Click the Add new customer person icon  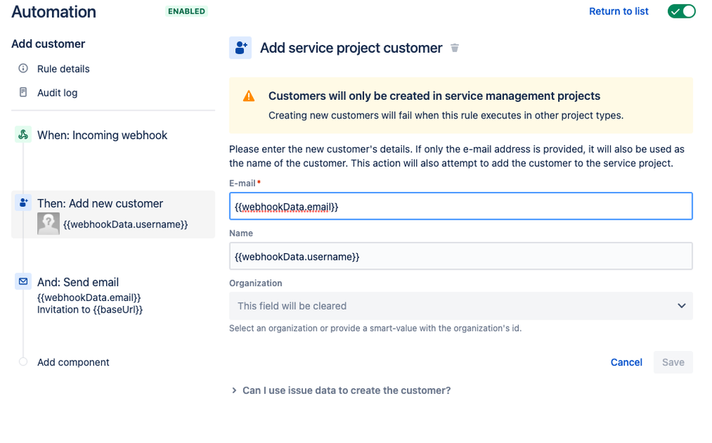(21, 203)
